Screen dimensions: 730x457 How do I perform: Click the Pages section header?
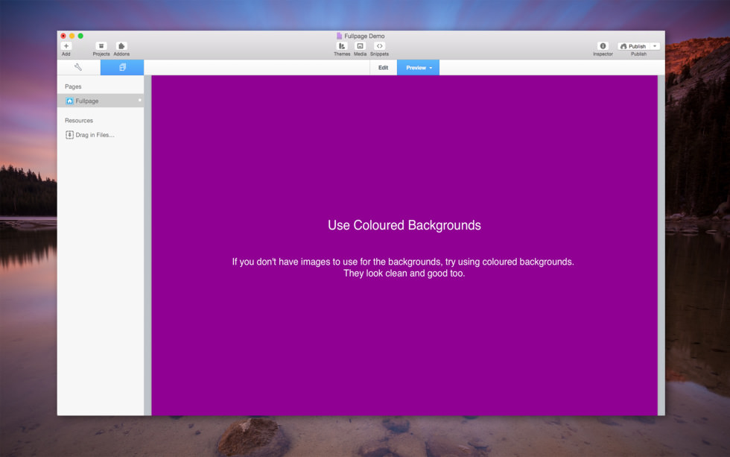[x=73, y=86]
